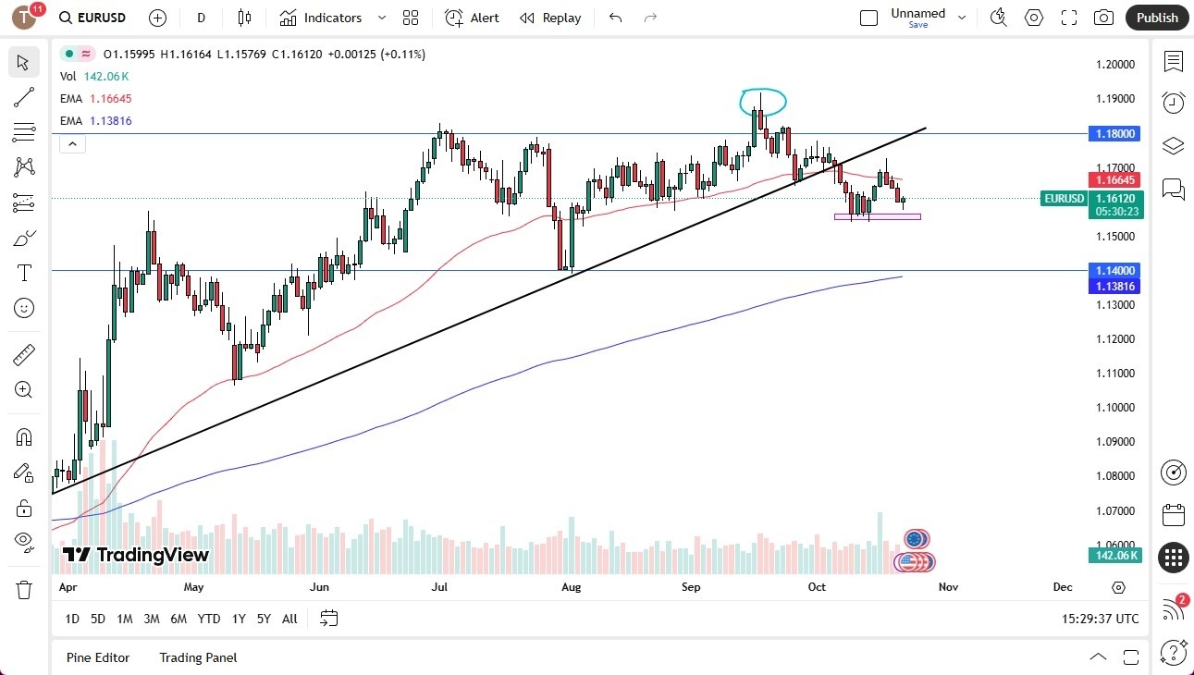
Task: Select the 1Y date range
Action: click(x=238, y=619)
